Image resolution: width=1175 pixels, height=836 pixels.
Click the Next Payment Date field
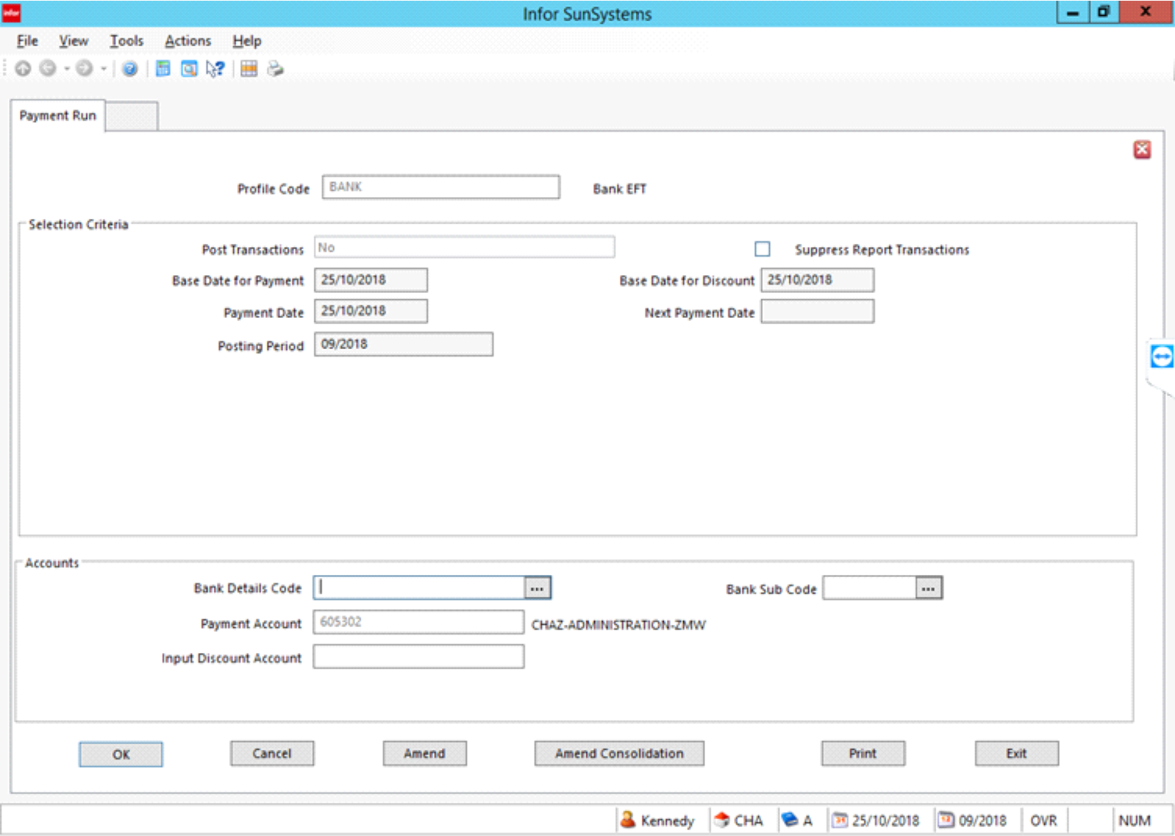click(817, 312)
